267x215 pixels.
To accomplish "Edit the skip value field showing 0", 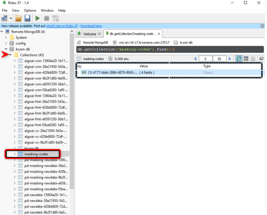I will [205, 59].
